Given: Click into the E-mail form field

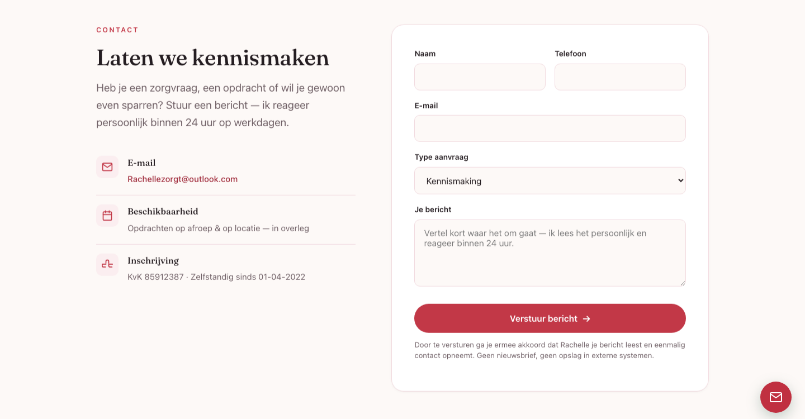Looking at the screenshot, I should tap(550, 128).
